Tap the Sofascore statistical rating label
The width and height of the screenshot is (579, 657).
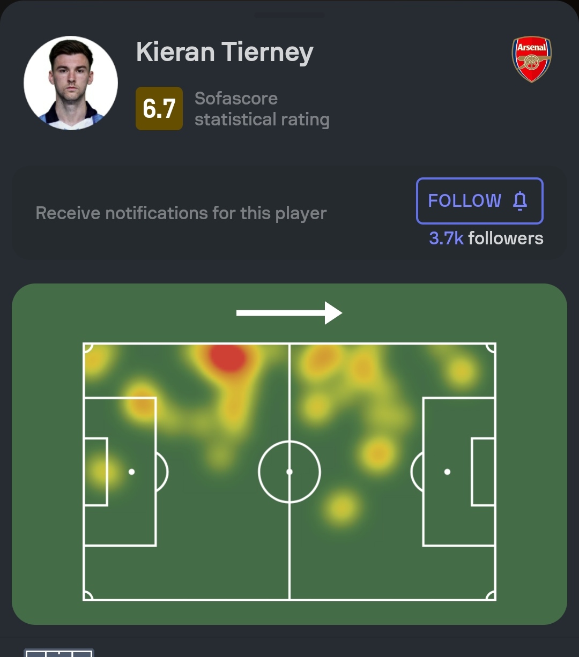[x=262, y=109]
